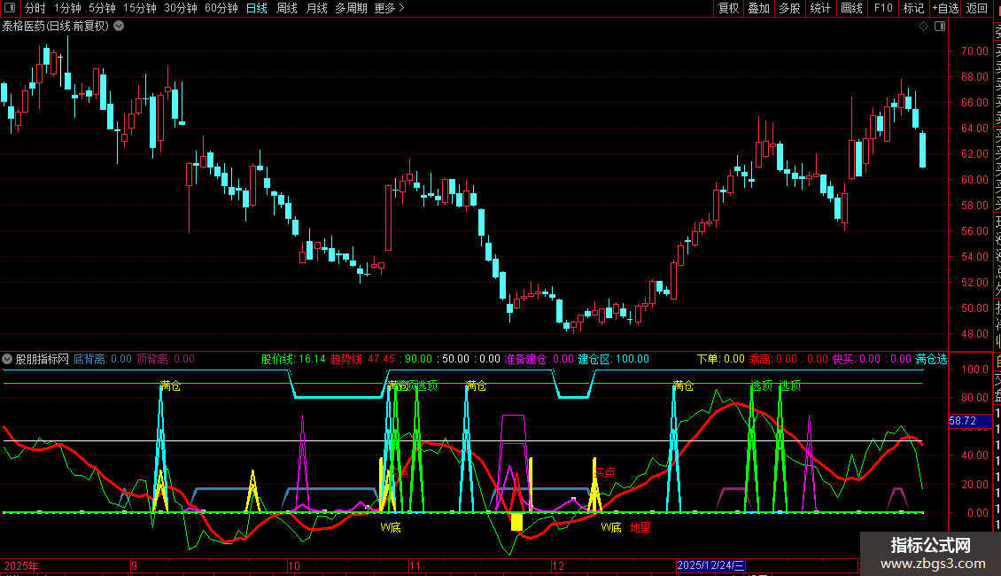The width and height of the screenshot is (1001, 576).
Task: Click month 10 on the time axis
Action: [x=294, y=565]
